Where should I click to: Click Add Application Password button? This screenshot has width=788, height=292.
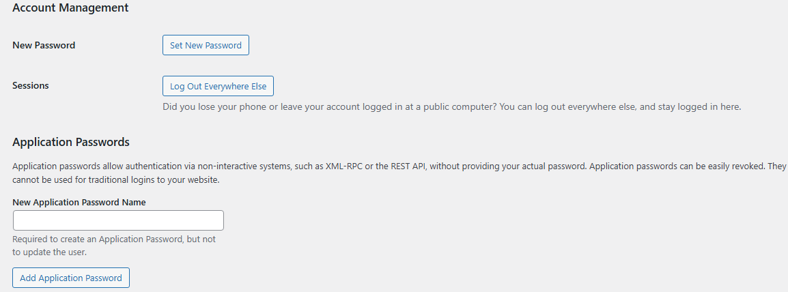(71, 278)
